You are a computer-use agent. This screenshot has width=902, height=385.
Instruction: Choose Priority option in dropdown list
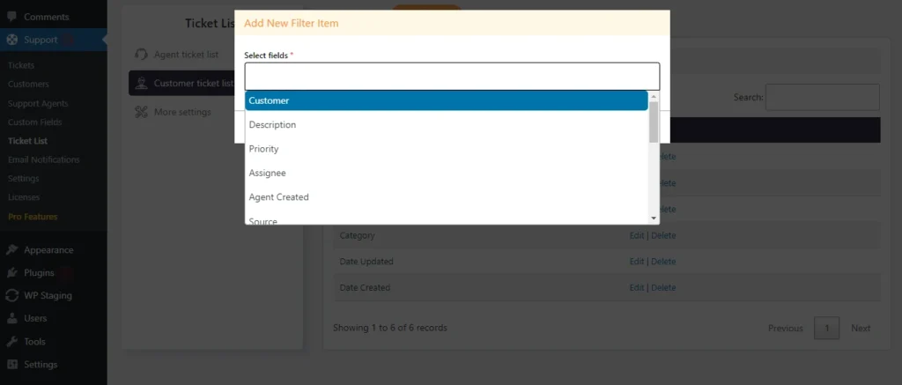pyautogui.click(x=447, y=149)
